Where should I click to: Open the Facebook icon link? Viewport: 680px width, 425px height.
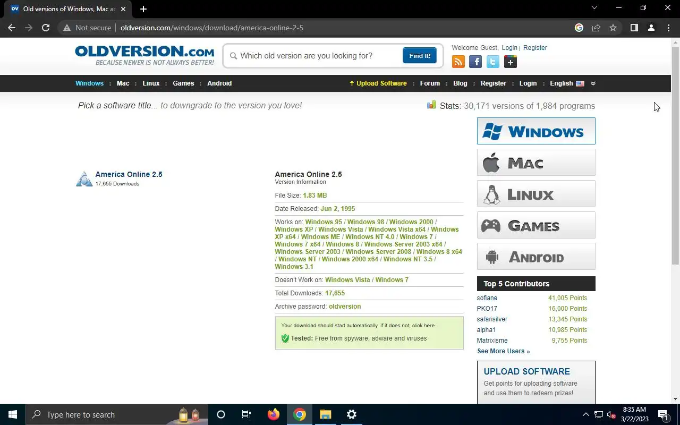[x=475, y=62]
